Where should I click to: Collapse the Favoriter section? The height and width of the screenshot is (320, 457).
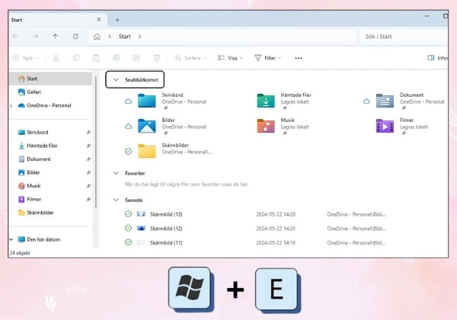pos(116,173)
